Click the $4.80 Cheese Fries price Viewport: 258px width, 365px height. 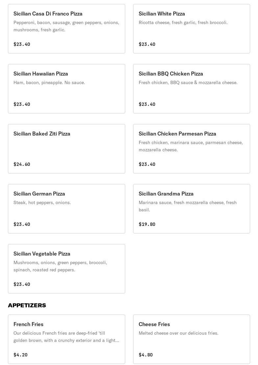[x=146, y=355]
